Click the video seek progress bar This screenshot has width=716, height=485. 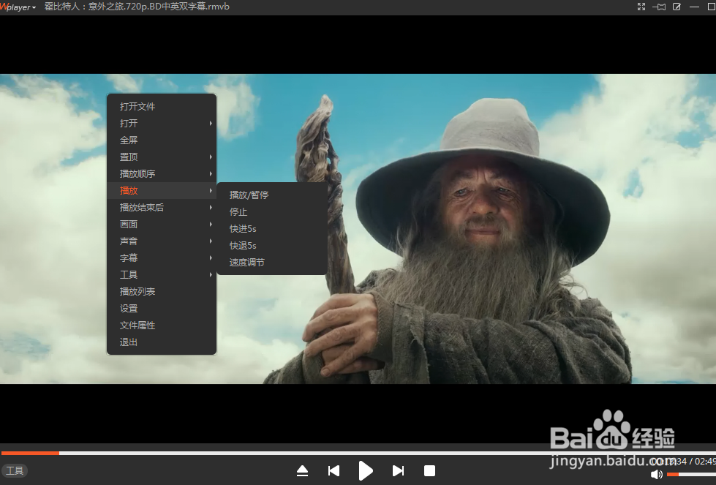358,453
